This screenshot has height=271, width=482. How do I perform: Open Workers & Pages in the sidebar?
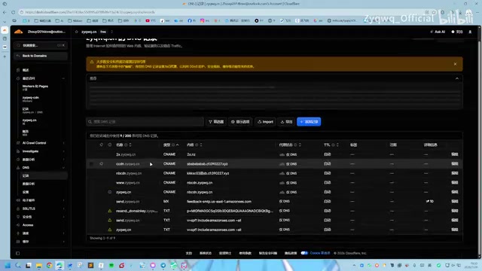coord(35,87)
